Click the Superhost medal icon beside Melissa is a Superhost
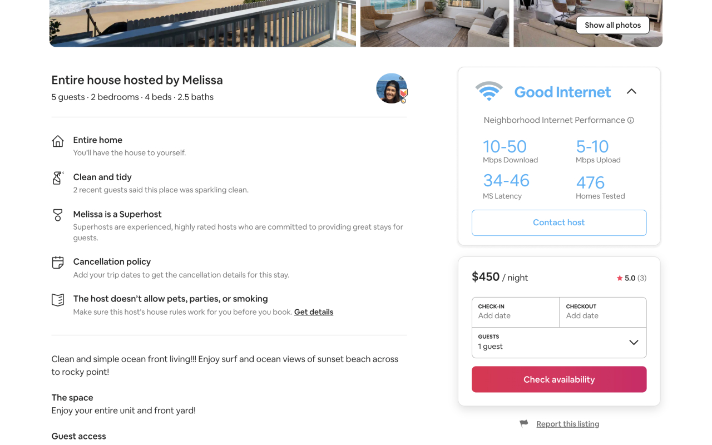712x445 pixels. [x=58, y=215]
